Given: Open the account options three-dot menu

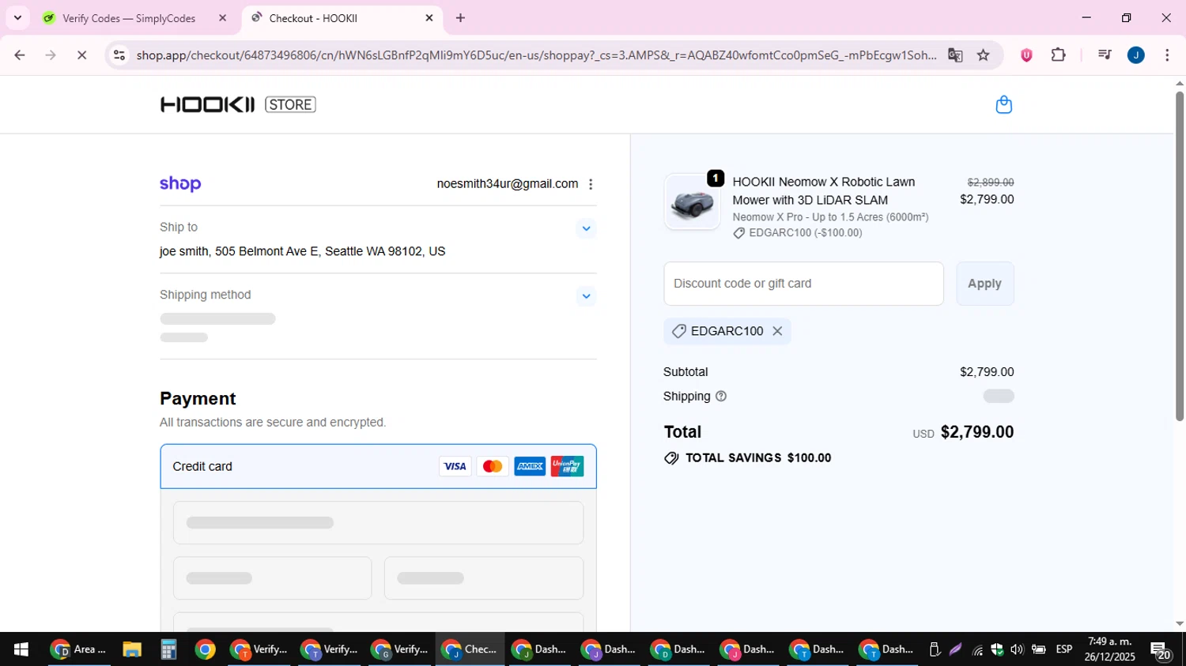Looking at the screenshot, I should coord(591,184).
